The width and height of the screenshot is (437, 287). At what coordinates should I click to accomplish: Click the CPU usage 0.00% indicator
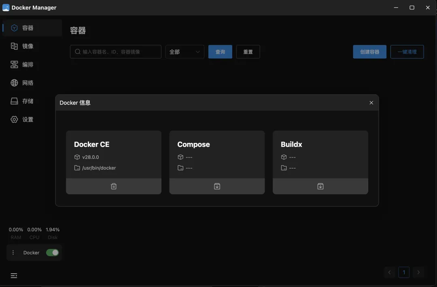[x=34, y=233]
